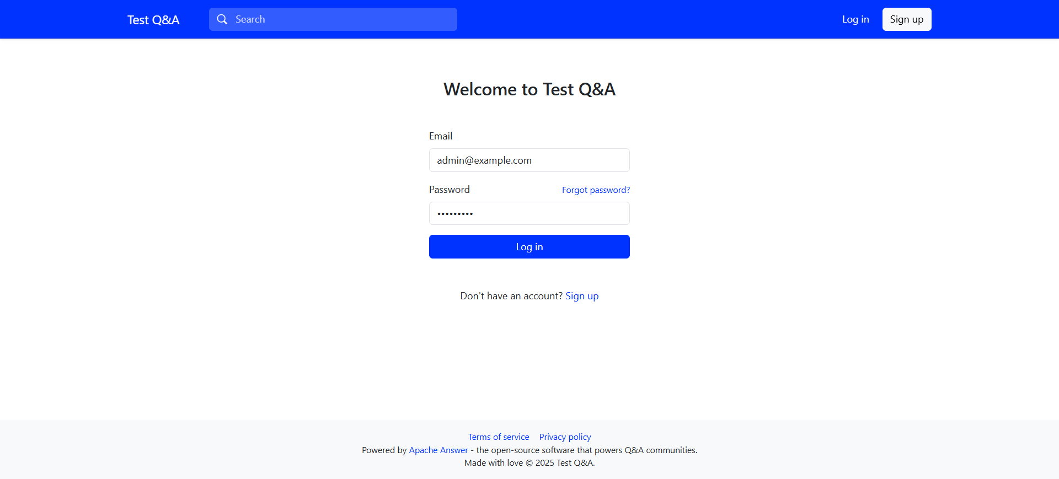Visit the Apache Answer link
This screenshot has width=1059, height=479.
tap(438, 450)
